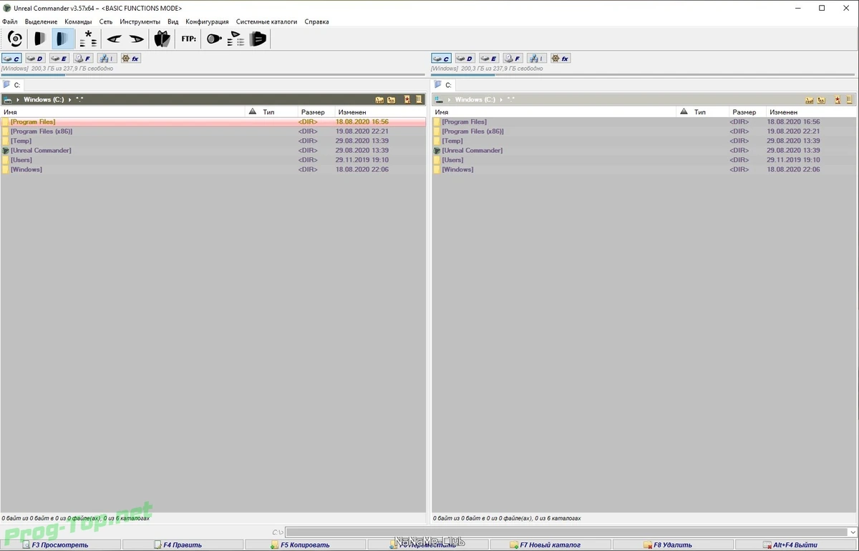Viewport: 859px width, 551px height.
Task: Open the drive list icon in right path bar
Action: click(438, 100)
